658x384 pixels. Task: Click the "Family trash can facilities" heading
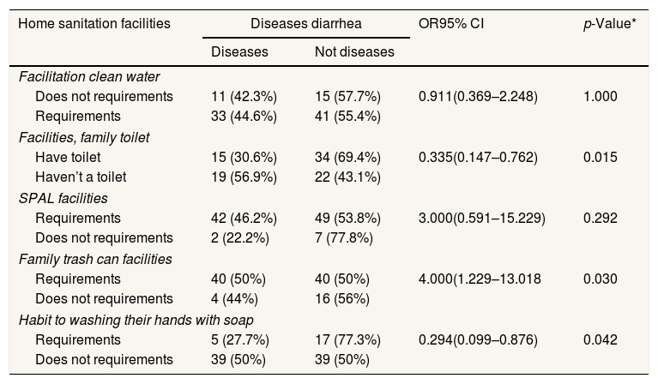click(x=95, y=259)
